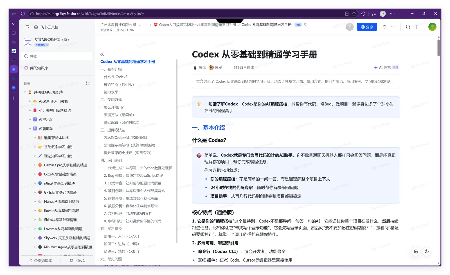Open the 回收站 recycle bin
The height and width of the screenshot is (275, 450).
point(78,261)
